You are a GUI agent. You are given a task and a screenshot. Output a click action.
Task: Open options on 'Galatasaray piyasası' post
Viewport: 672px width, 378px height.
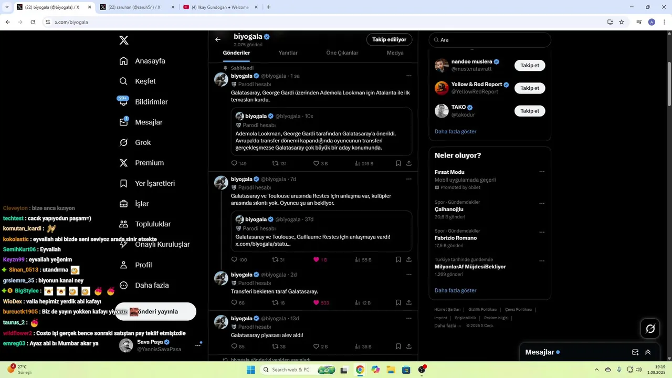[x=408, y=318]
